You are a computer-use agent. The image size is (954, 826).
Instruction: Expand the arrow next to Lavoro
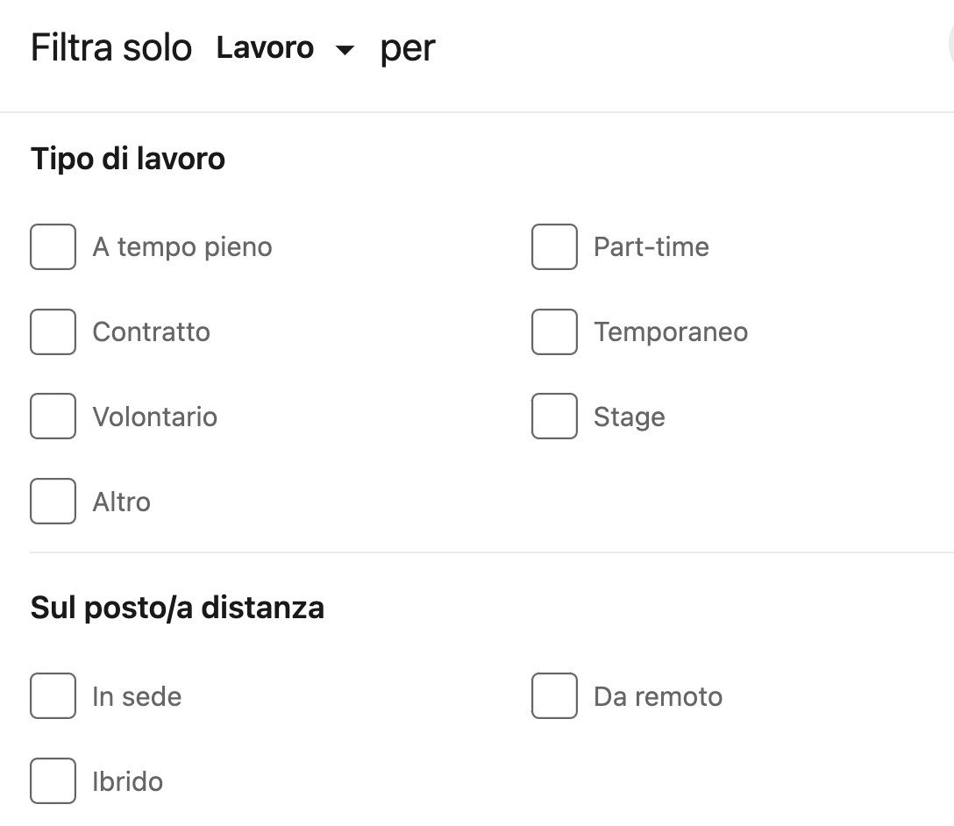pyautogui.click(x=345, y=50)
